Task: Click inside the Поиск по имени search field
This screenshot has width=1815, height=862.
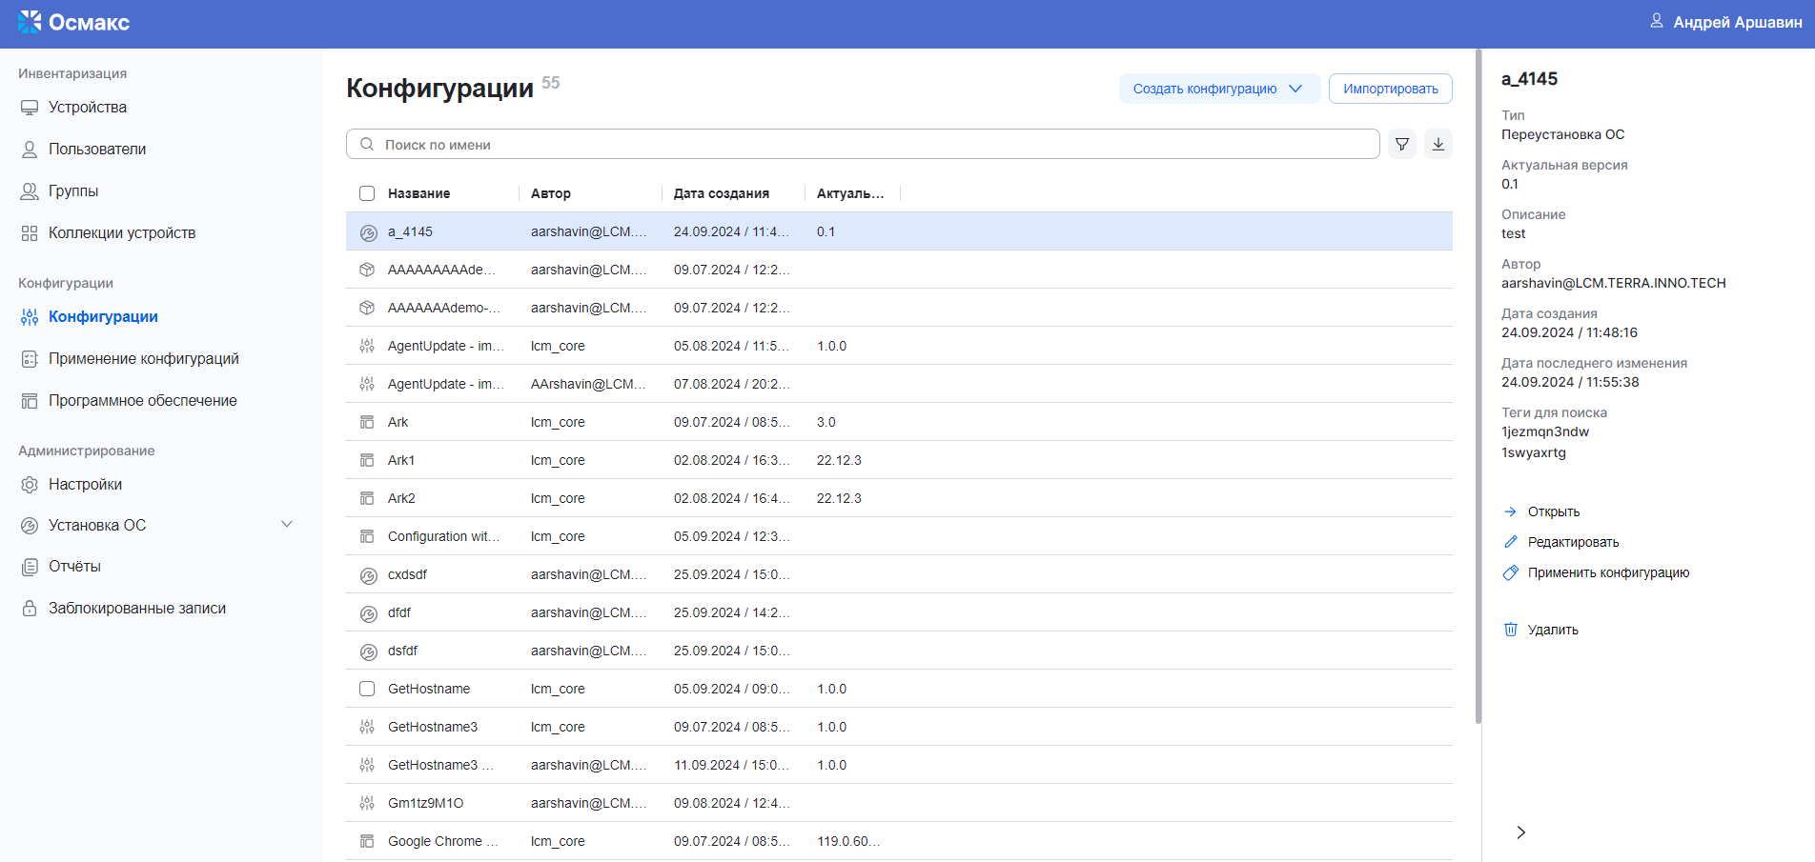Action: (x=667, y=144)
